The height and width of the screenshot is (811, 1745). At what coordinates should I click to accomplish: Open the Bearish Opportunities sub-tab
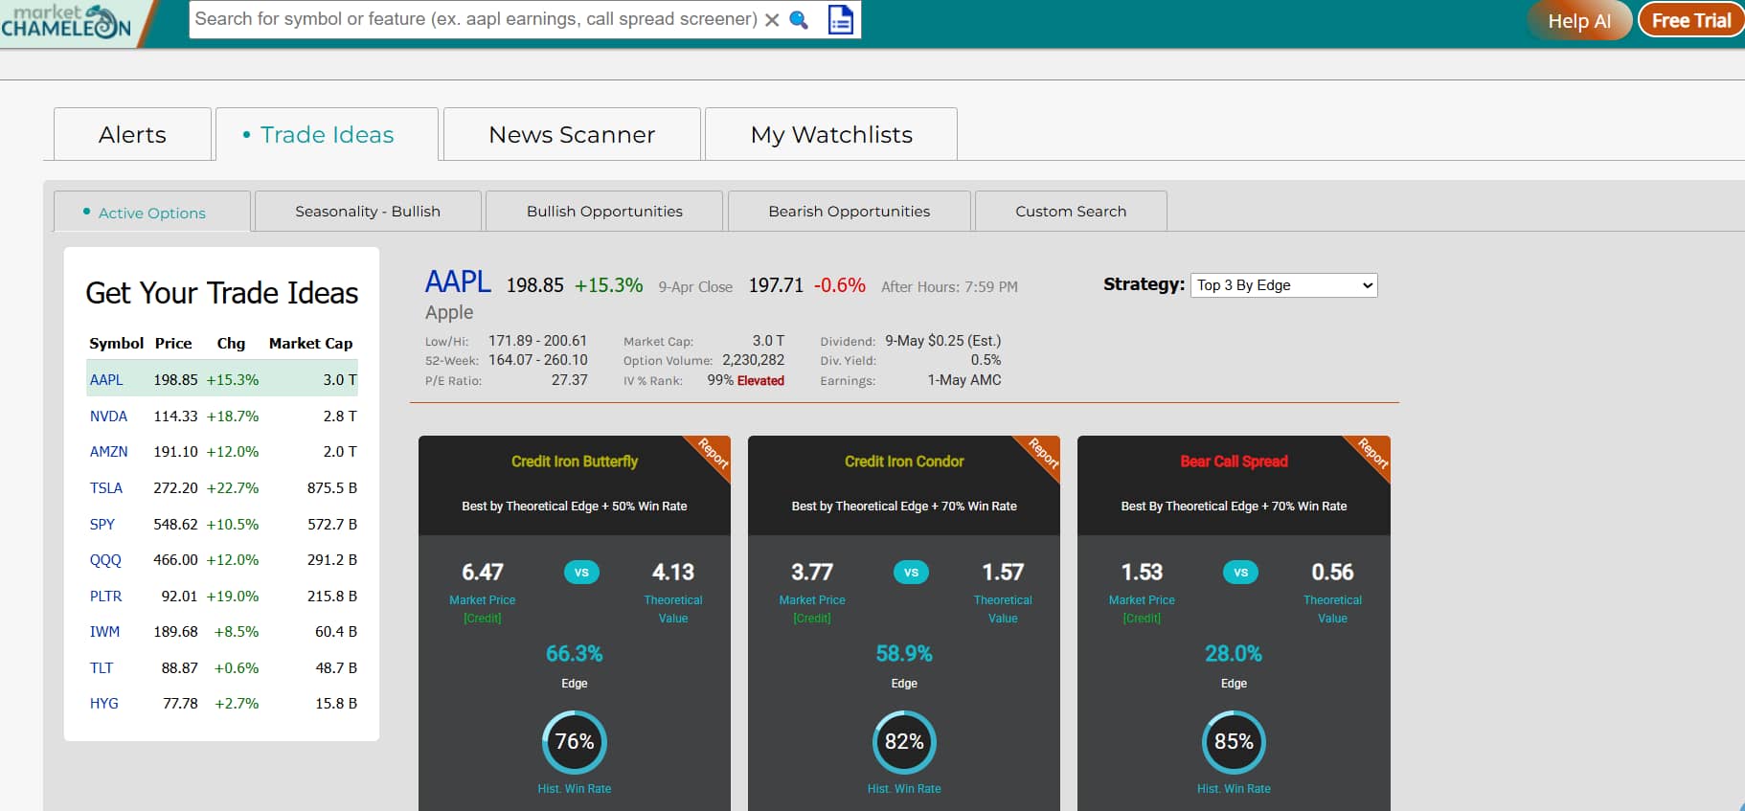coord(850,211)
